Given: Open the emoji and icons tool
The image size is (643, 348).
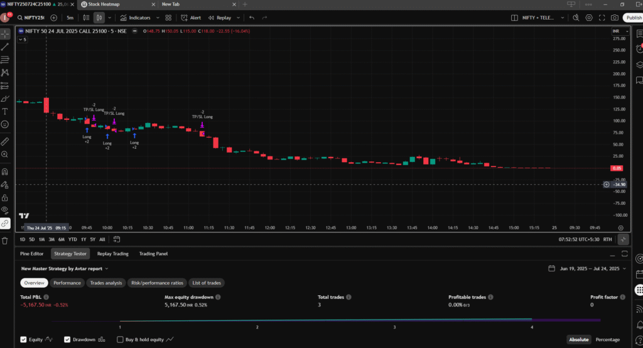Looking at the screenshot, I should click(x=5, y=124).
